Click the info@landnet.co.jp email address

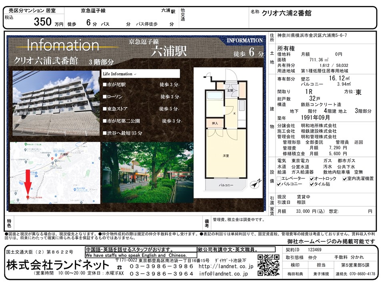[x=223, y=274]
